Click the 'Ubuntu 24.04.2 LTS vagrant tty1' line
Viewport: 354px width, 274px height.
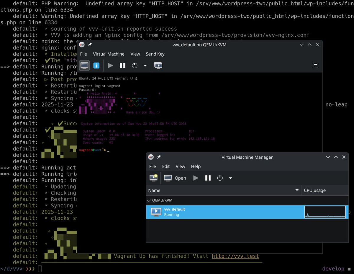click(x=108, y=78)
